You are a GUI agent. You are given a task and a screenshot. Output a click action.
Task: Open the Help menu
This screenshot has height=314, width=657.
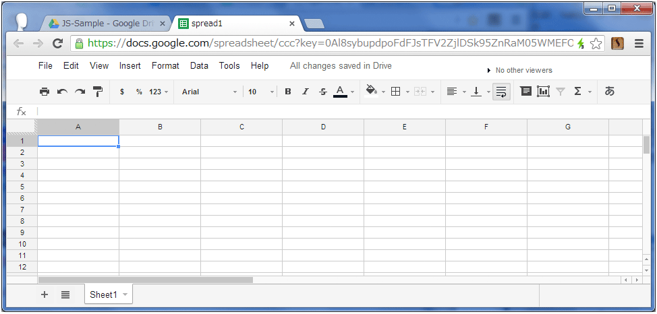260,66
